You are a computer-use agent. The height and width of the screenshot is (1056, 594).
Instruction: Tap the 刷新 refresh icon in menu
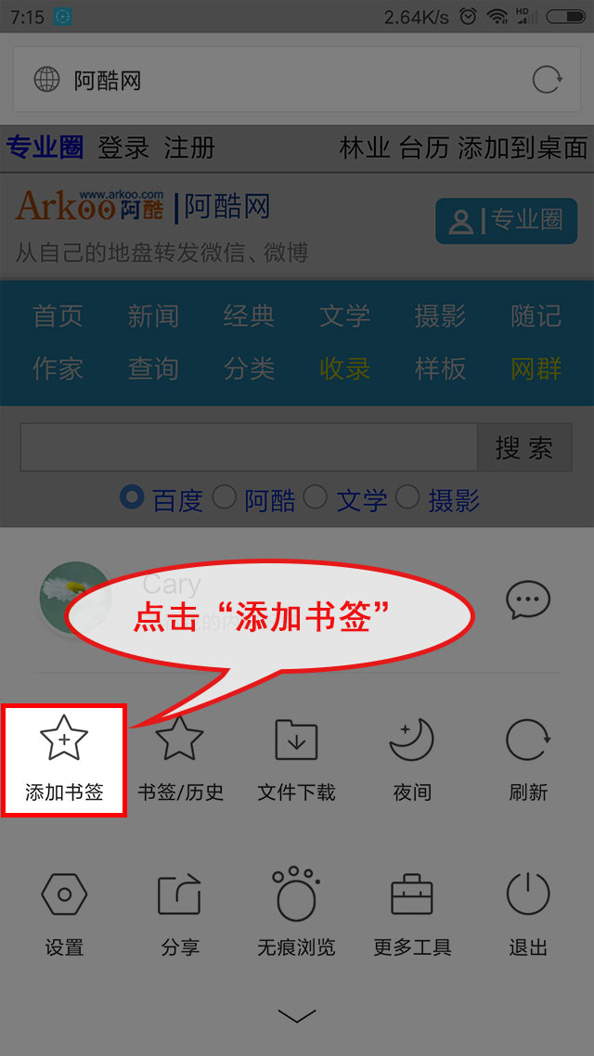[528, 740]
